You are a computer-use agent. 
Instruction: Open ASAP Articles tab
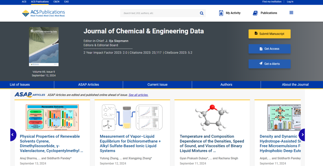click(89, 85)
